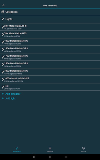Select the Browse Lights tab
The image size is (100, 160).
(x=17, y=149)
